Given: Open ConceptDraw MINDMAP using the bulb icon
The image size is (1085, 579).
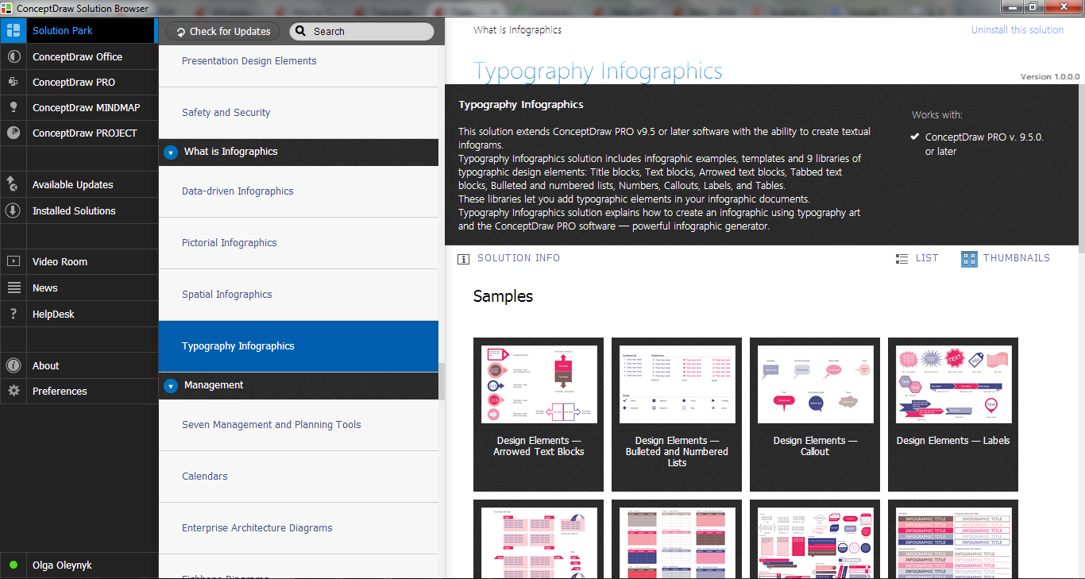Looking at the screenshot, I should click(x=14, y=108).
